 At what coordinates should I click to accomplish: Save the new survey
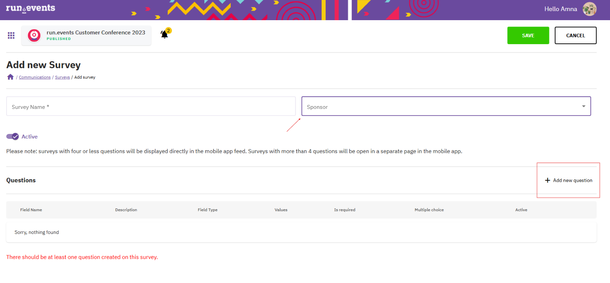528,35
